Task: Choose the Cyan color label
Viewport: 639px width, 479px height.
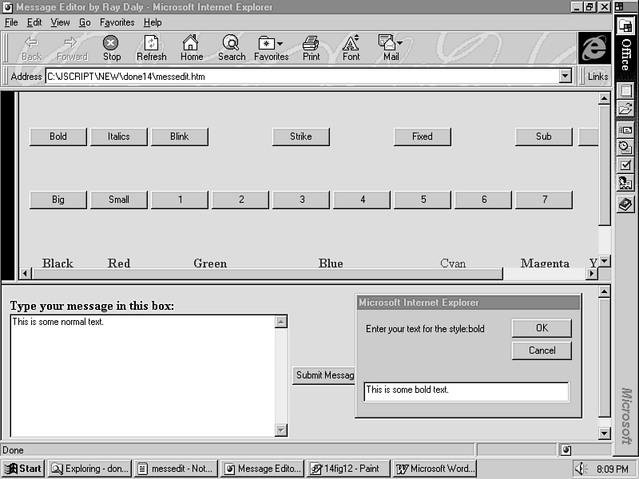Action: 453,263
